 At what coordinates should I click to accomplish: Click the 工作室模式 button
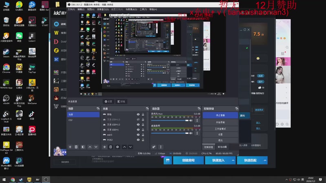tap(220, 129)
